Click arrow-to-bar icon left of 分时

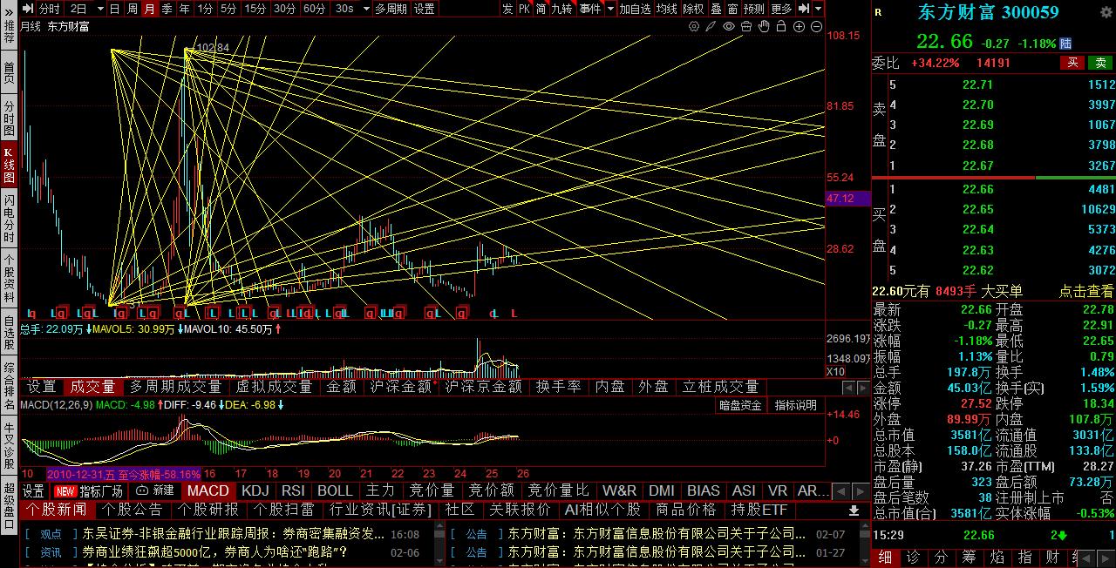click(x=28, y=9)
